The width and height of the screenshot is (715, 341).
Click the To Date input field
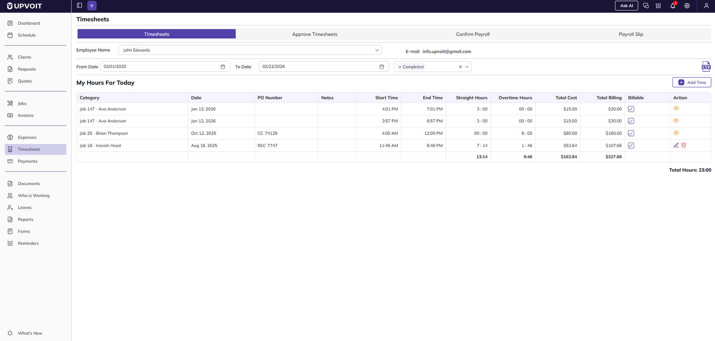318,67
